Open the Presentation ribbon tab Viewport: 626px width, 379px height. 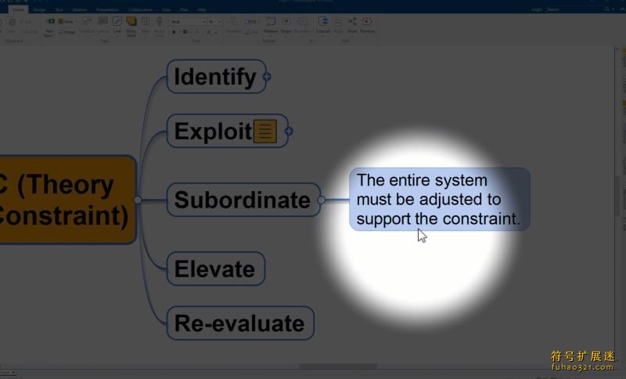point(107,9)
